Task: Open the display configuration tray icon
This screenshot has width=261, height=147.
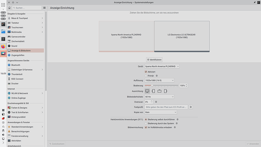Action: (x=3, y=139)
